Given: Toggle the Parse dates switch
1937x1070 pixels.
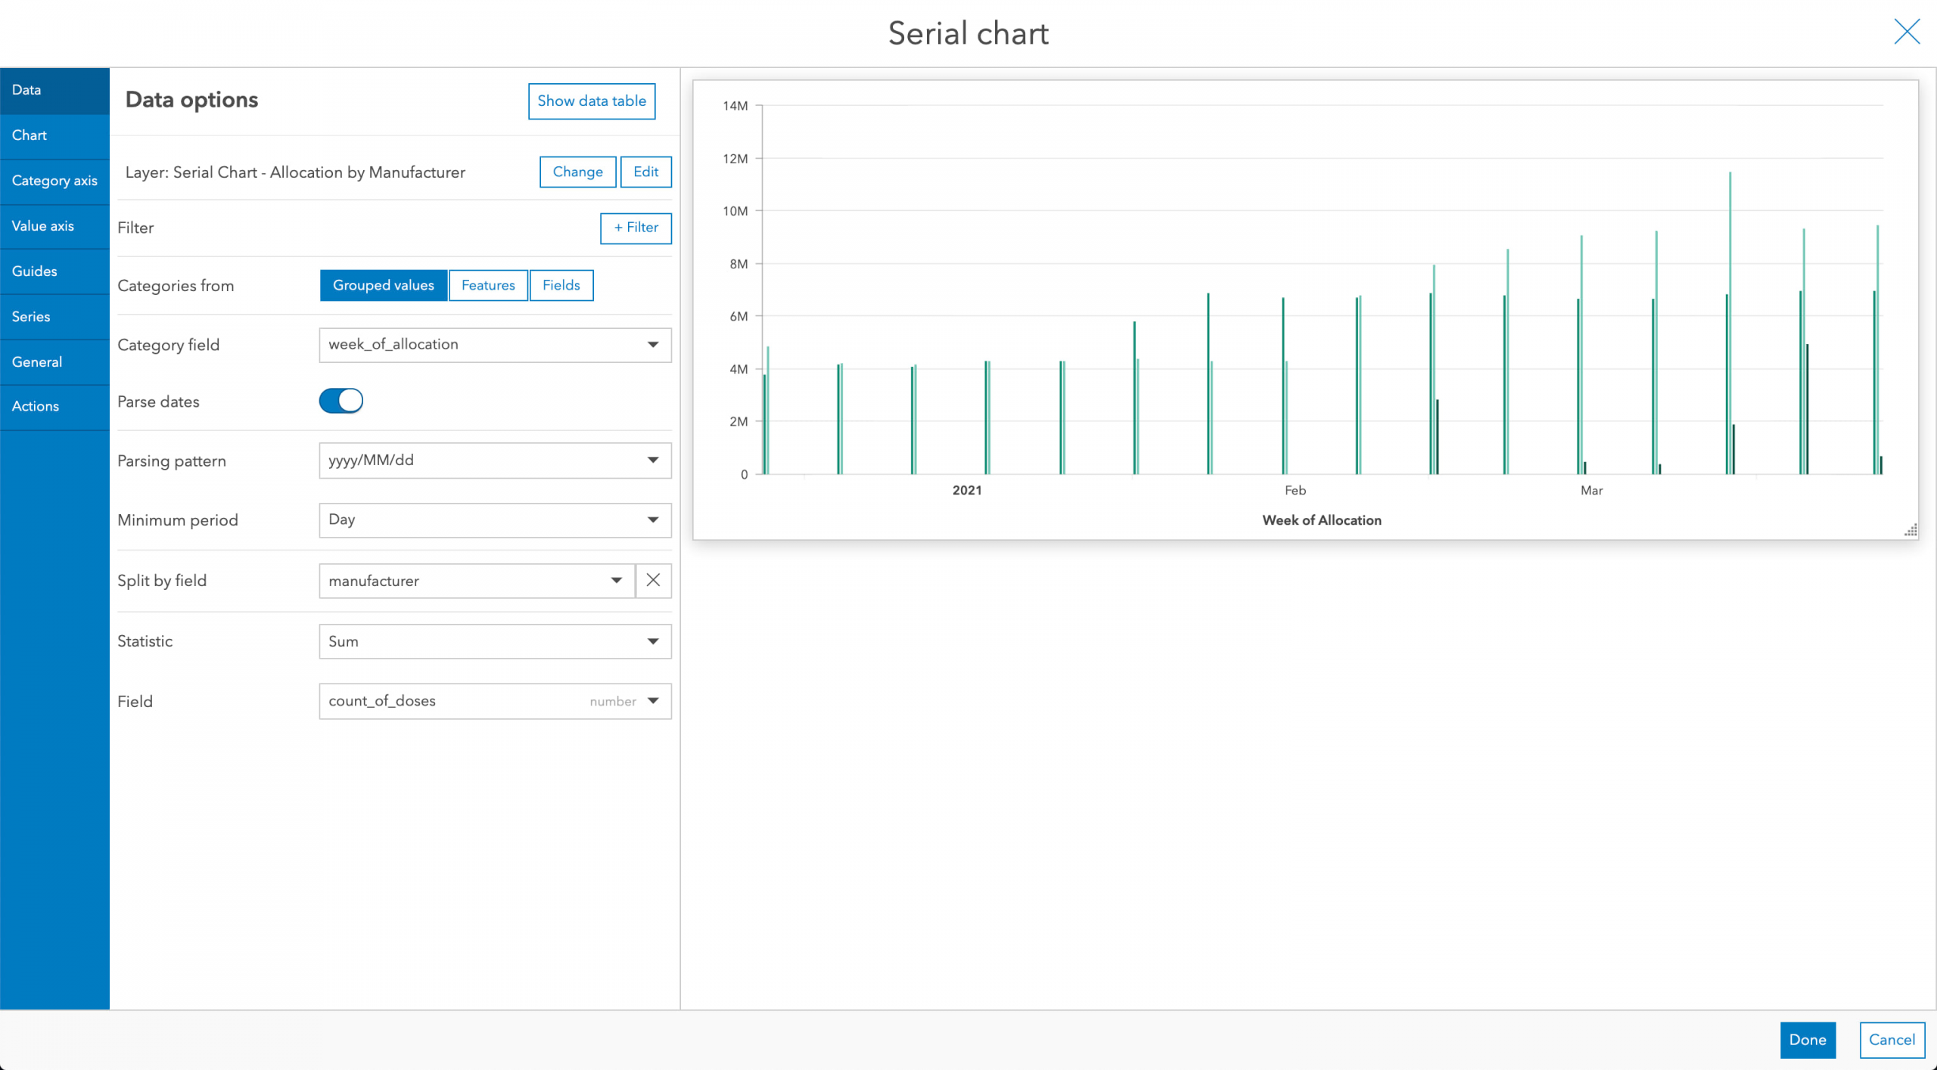Looking at the screenshot, I should (x=341, y=401).
